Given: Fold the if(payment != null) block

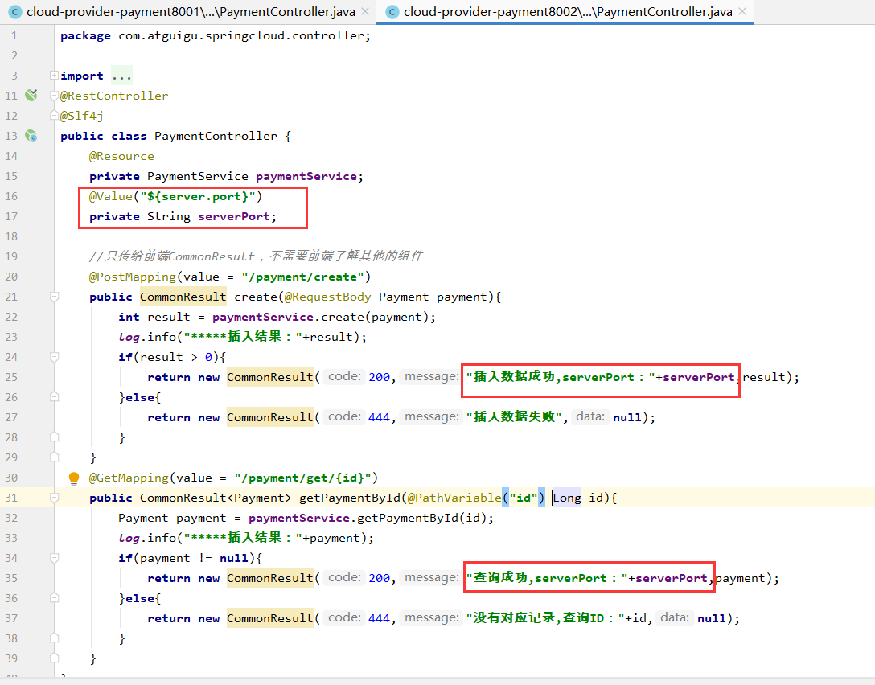Looking at the screenshot, I should tap(54, 558).
